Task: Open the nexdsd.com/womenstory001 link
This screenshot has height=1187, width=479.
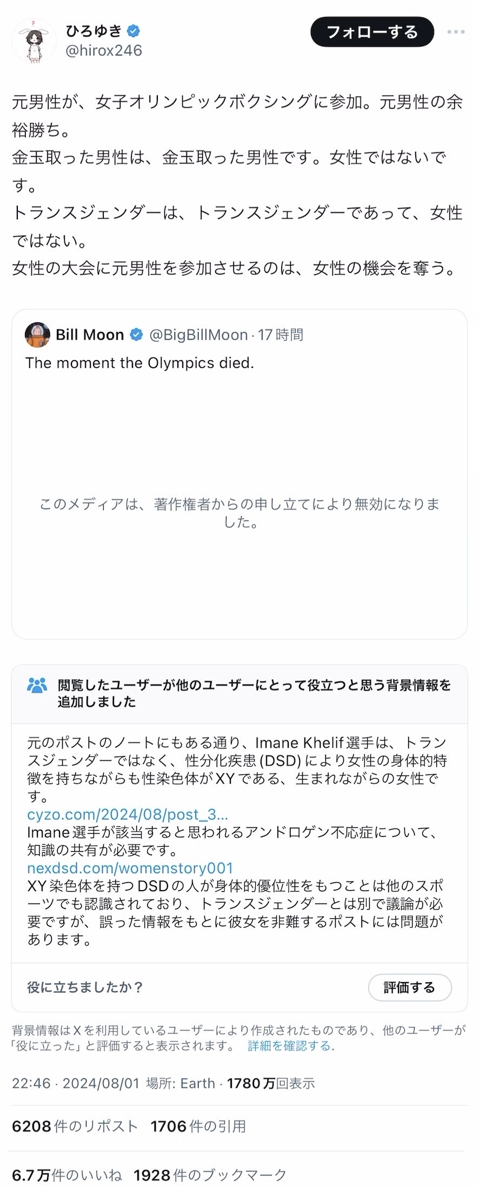Action: click(x=130, y=868)
